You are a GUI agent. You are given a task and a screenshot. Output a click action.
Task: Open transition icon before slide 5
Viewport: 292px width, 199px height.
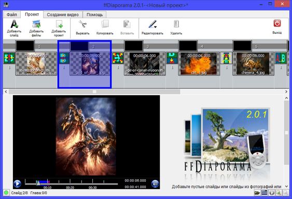point(227,58)
